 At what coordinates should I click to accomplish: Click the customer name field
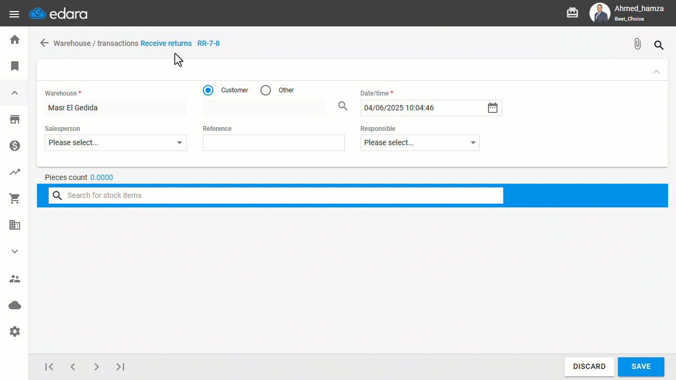pos(264,107)
